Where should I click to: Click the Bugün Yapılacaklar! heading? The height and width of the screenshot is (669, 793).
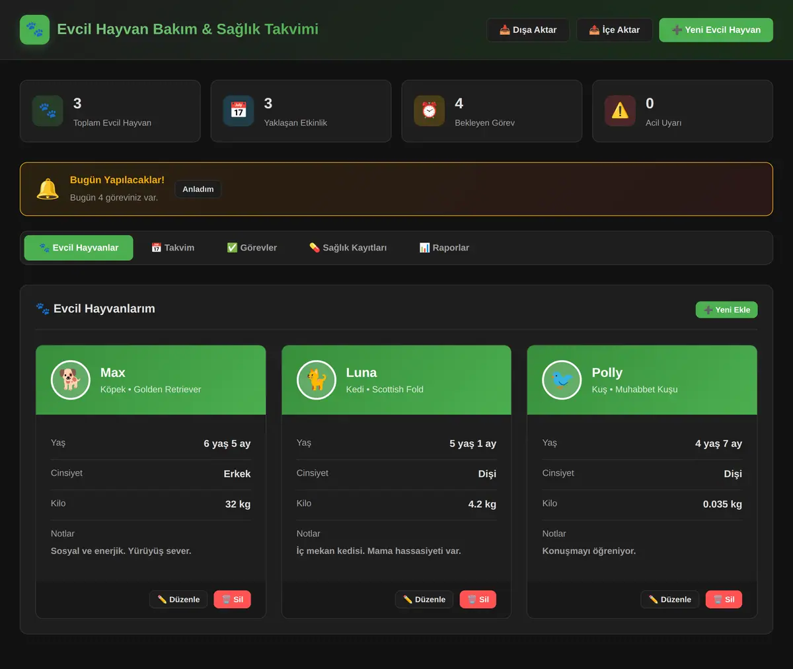[117, 180]
